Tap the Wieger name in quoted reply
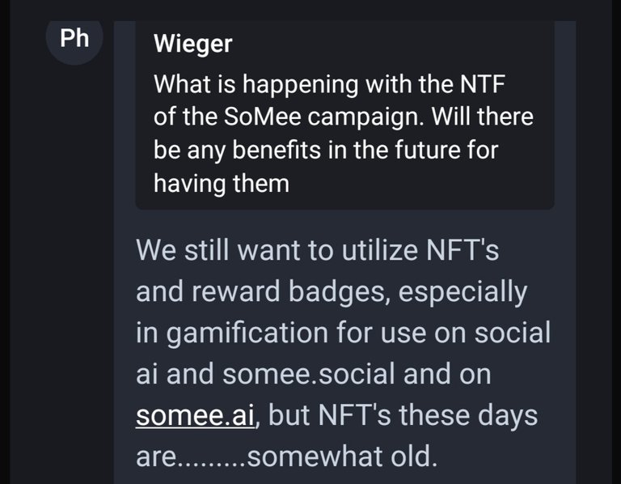 193,44
